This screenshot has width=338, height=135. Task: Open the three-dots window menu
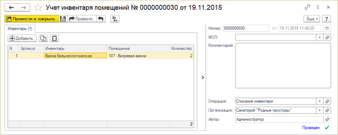[x=318, y=7]
